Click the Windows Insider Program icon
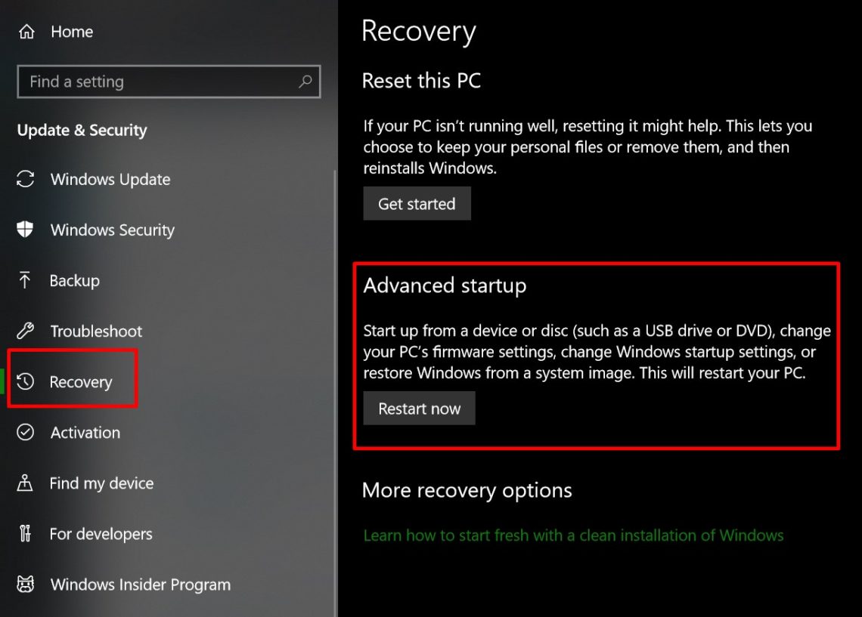This screenshot has width=862, height=617. point(26,585)
